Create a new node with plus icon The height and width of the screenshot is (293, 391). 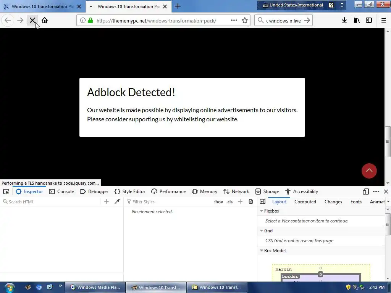point(107,201)
